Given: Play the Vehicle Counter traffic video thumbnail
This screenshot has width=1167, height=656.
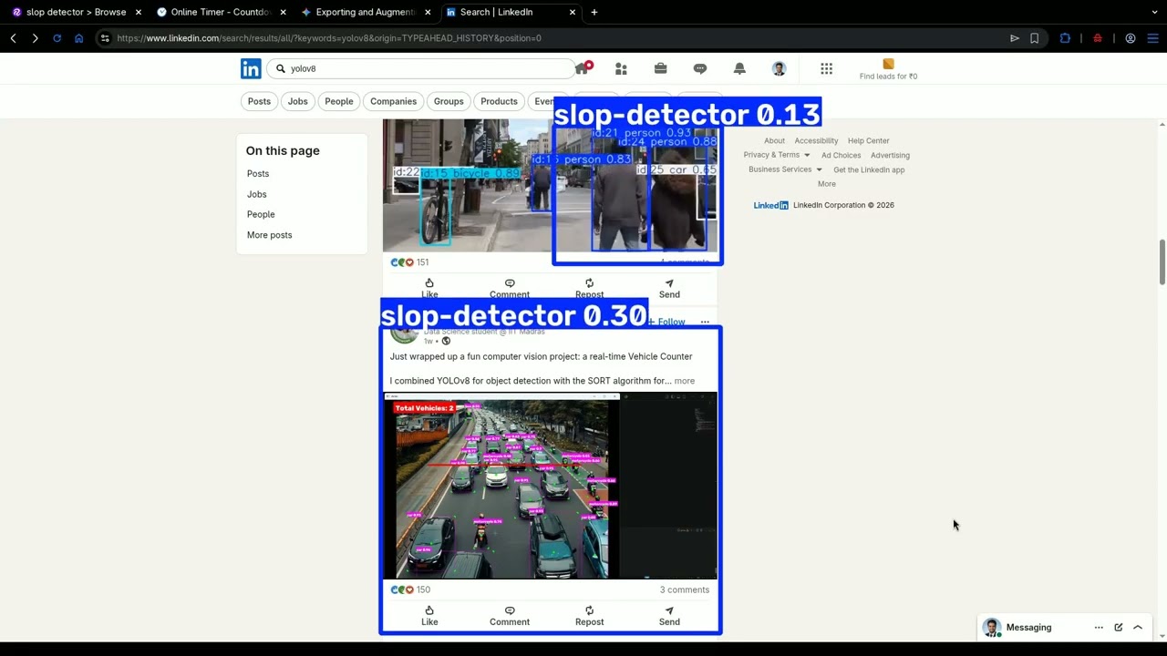Looking at the screenshot, I should click(551, 486).
